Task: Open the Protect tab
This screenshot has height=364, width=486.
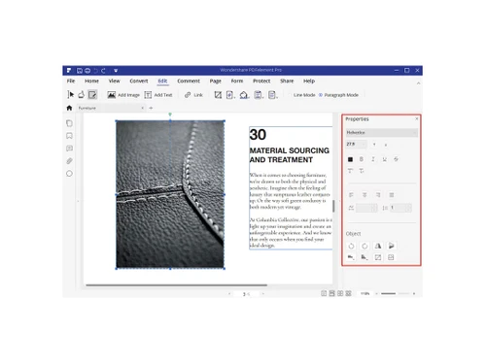Action: tap(261, 81)
